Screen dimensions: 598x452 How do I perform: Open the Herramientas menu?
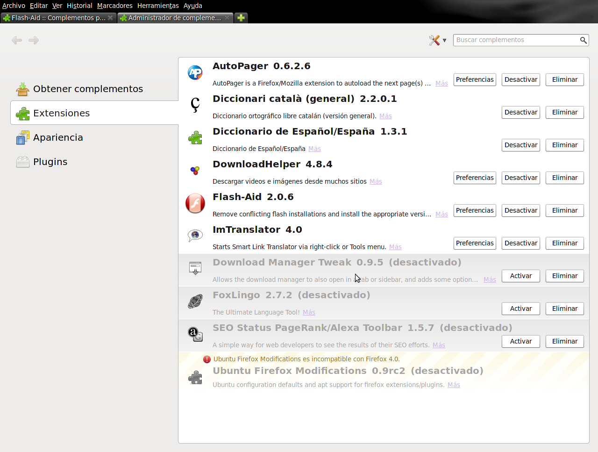coord(158,6)
